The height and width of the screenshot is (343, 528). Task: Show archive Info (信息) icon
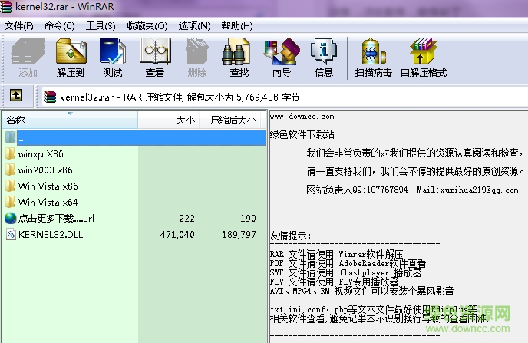coord(323,51)
